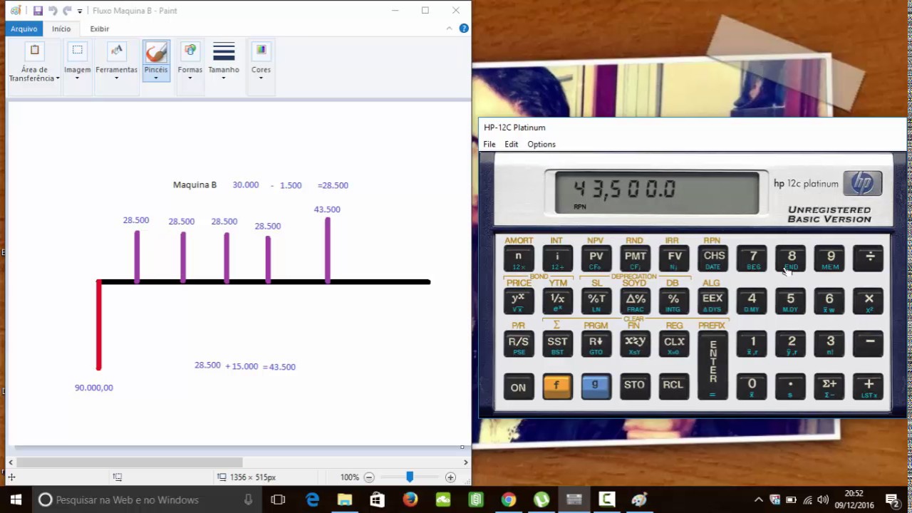Expand the Área de Transferência group
Image resolution: width=912 pixels, height=513 pixels.
34,63
